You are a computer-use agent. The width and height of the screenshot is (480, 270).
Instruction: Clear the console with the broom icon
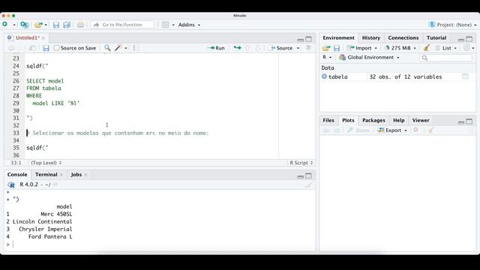click(308, 184)
